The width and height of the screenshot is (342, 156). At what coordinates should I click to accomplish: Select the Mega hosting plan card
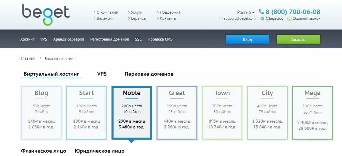(x=312, y=113)
